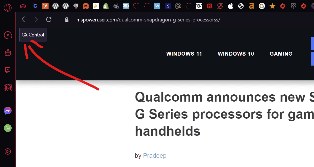Switch to the Netflix tab

(210, 6)
